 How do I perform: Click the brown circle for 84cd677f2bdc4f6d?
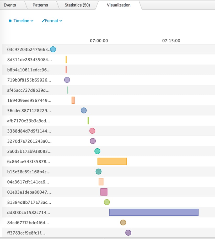point(123,222)
